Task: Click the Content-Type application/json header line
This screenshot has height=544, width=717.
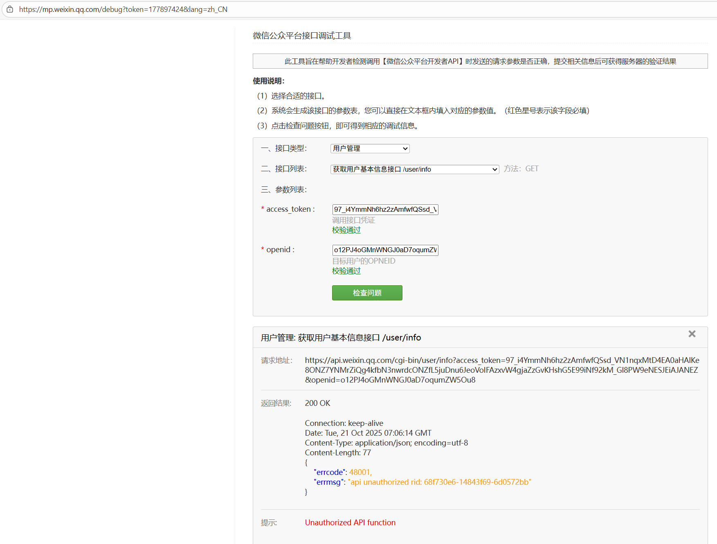Action: [386, 443]
